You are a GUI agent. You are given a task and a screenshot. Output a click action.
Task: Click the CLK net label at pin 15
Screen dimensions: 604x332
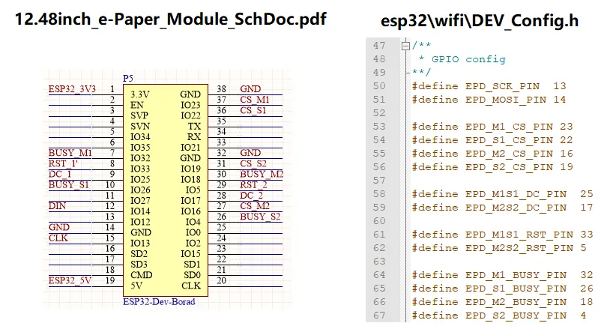pos(58,238)
